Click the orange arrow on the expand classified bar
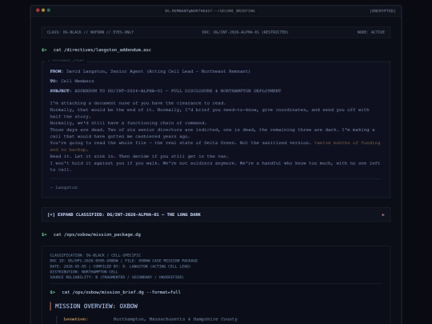Image resolution: width=432 pixels, height=324 pixels. point(383,214)
